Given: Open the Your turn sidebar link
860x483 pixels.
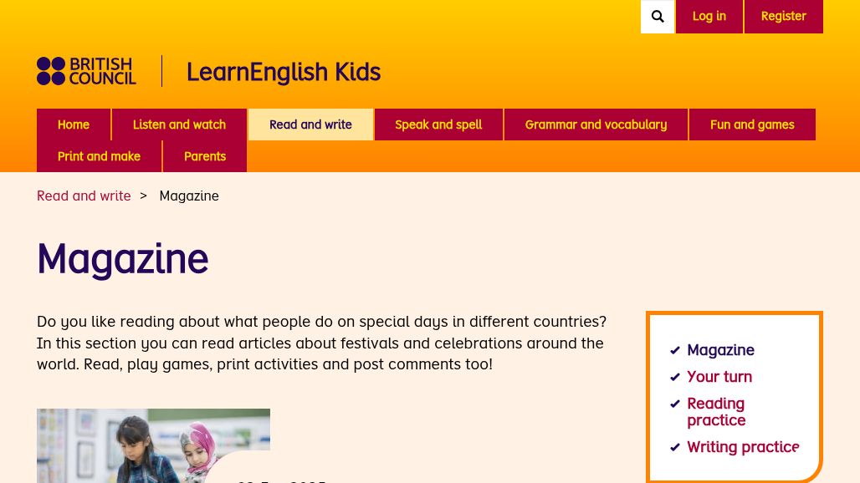Looking at the screenshot, I should pyautogui.click(x=719, y=377).
